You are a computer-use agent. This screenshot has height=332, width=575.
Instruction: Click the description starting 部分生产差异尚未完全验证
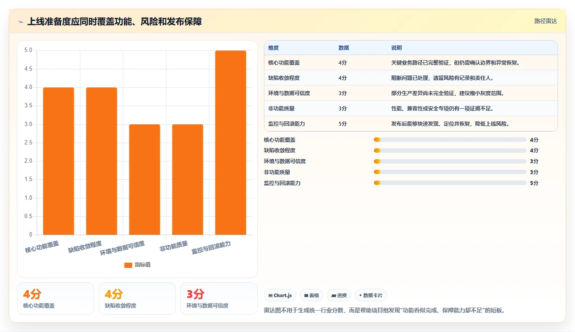(x=448, y=93)
